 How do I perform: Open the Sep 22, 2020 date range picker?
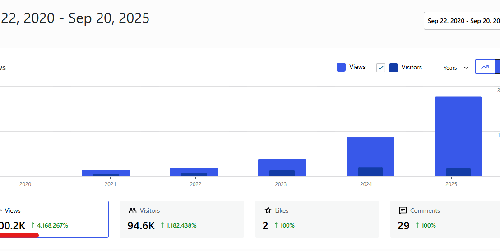coord(463,21)
